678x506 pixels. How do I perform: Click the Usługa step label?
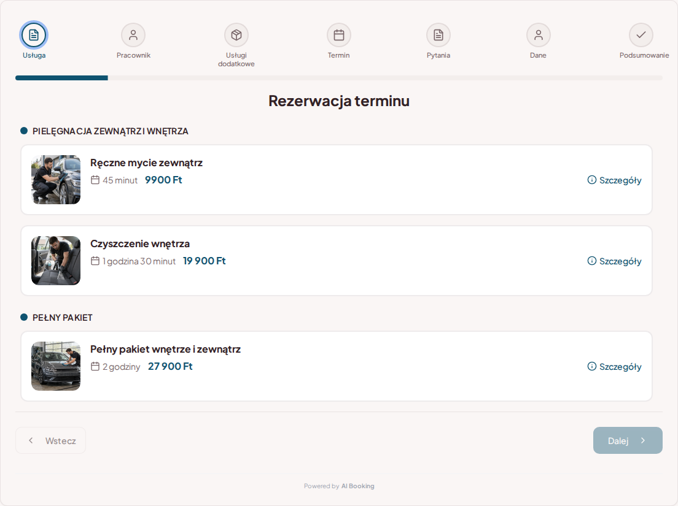point(34,55)
